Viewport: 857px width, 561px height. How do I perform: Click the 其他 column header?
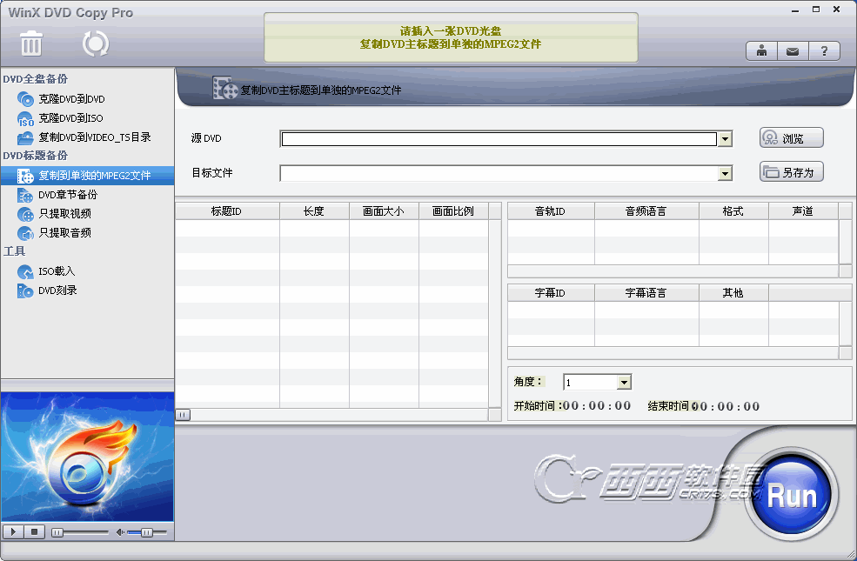(x=733, y=293)
